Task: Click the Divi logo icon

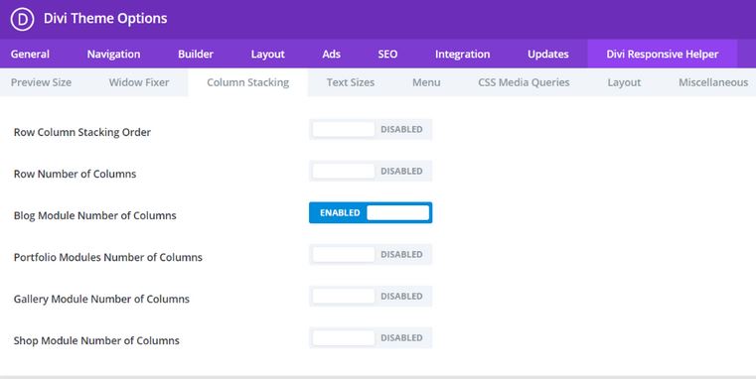Action: pos(22,19)
